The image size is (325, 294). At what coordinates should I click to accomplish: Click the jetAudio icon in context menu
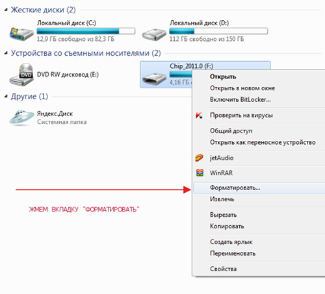199,158
